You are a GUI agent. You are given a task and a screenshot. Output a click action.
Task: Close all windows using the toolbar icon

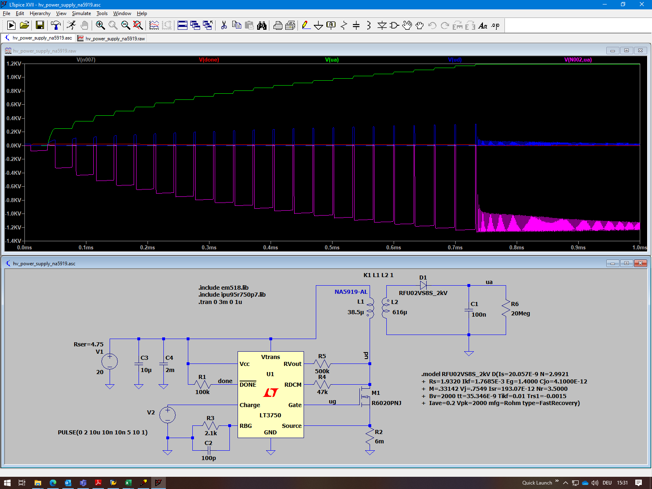[x=208, y=25]
